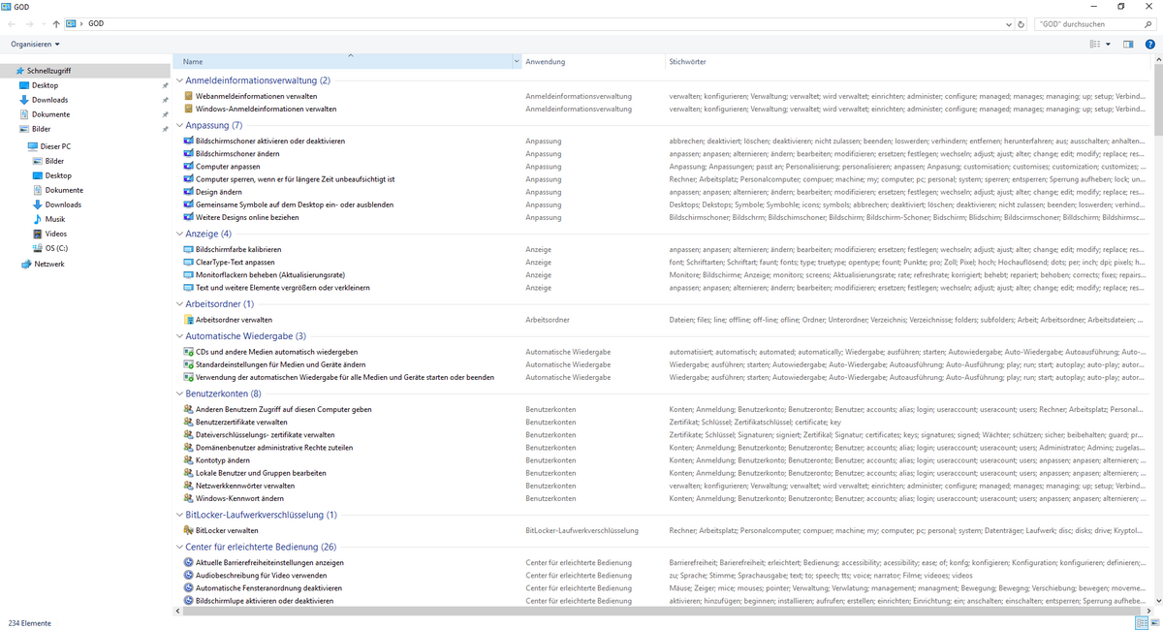Collapse the Anpassung group

coord(179,125)
